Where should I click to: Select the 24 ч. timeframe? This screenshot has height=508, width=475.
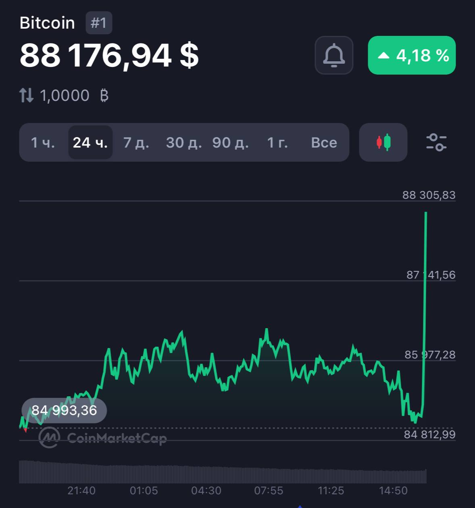90,142
